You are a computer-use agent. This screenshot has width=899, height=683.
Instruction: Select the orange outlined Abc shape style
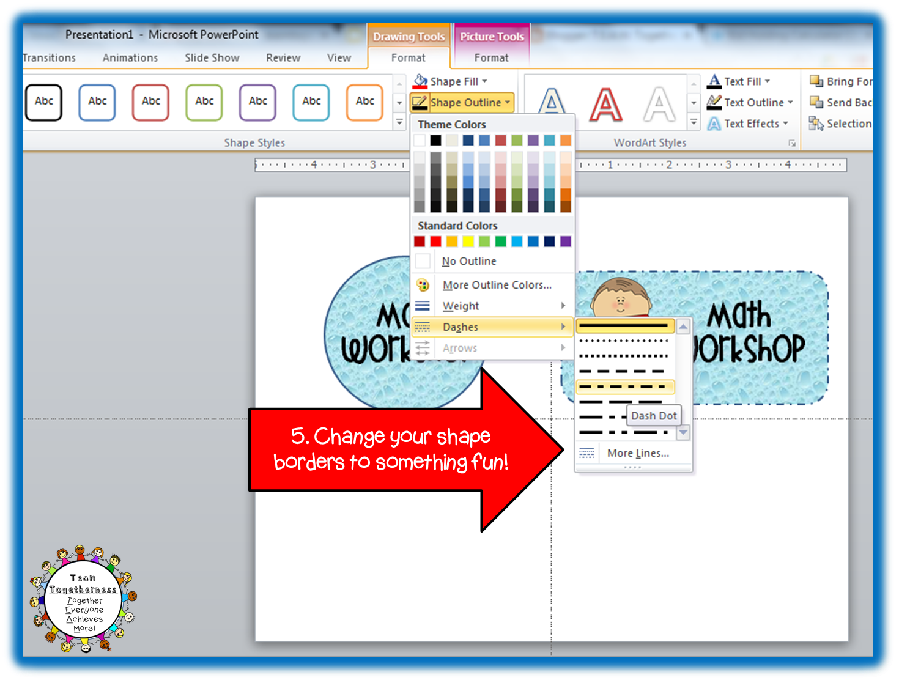(x=364, y=102)
